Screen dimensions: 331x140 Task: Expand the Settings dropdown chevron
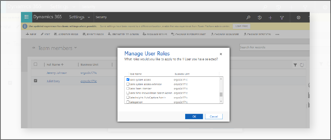pos(89,18)
